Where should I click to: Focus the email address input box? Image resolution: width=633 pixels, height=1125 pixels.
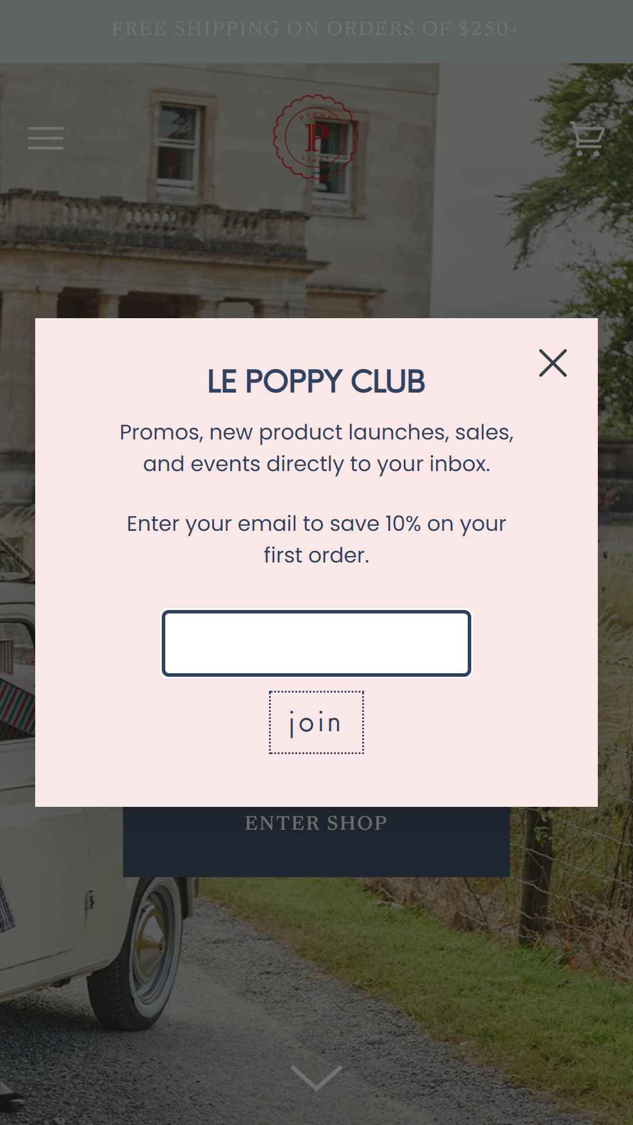(x=316, y=643)
